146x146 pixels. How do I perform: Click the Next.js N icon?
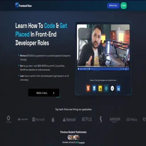coord(112,88)
